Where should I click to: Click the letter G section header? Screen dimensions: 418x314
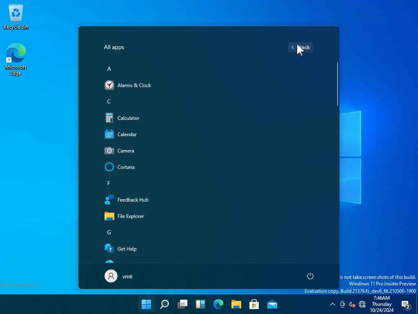(x=109, y=232)
